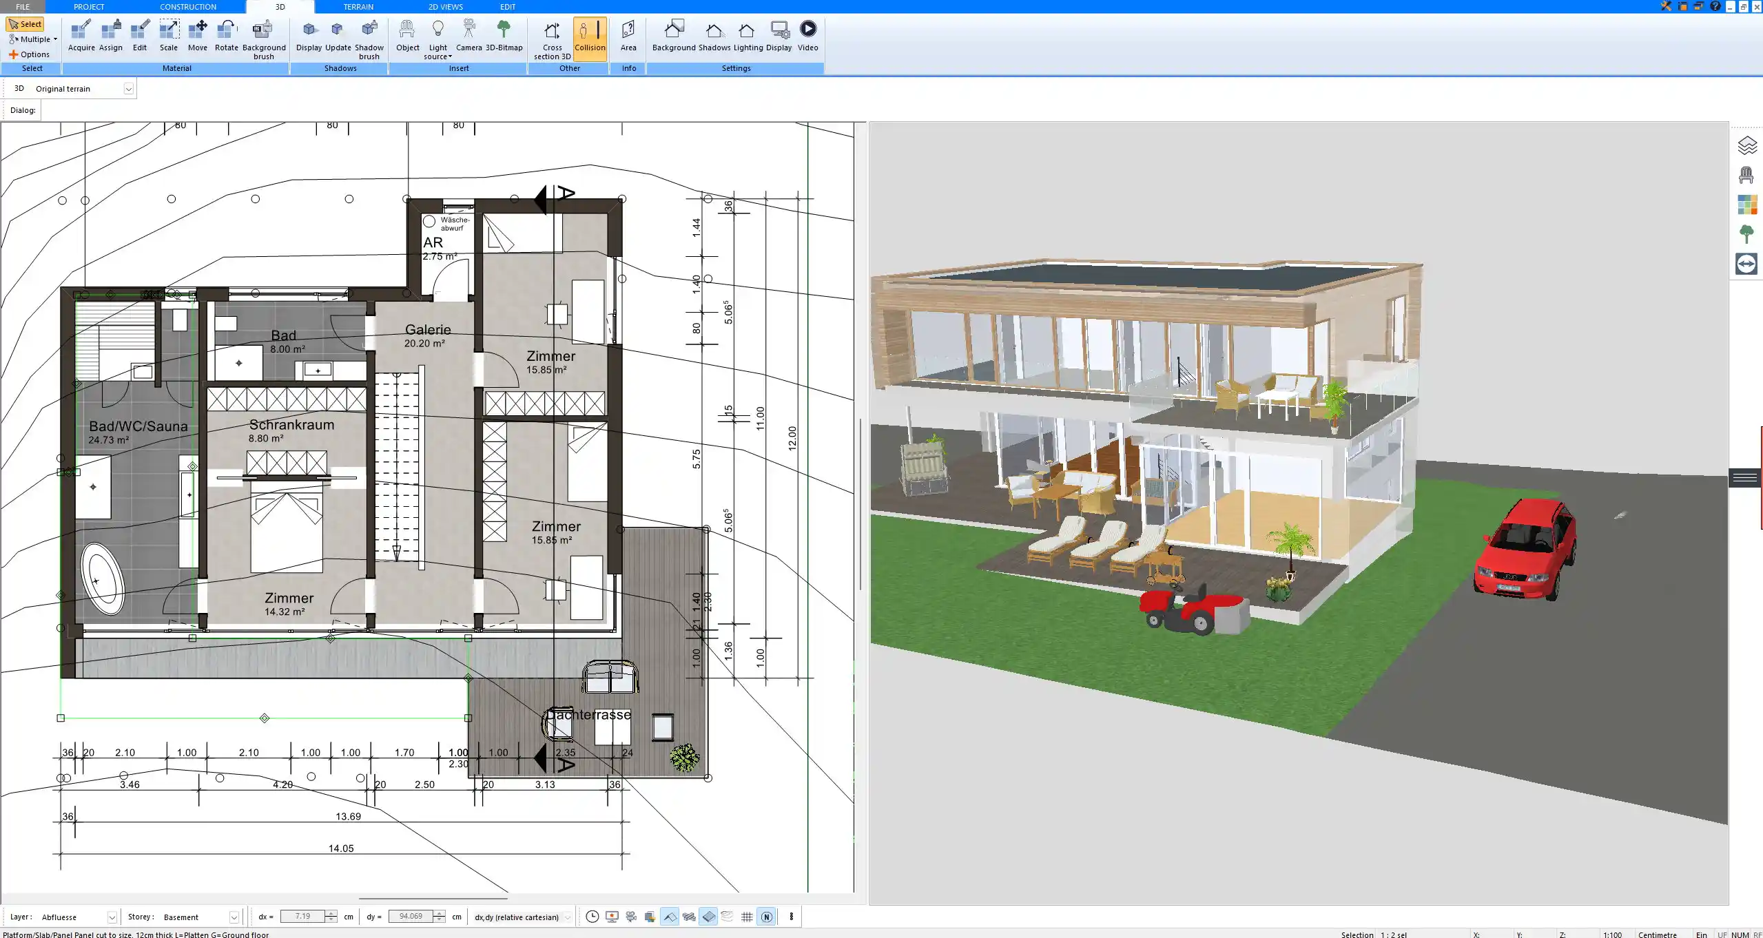Open Lighting settings

click(x=748, y=36)
